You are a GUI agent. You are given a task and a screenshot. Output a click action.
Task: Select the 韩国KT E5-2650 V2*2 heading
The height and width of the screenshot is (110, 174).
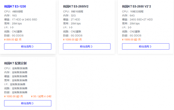point(136,6)
